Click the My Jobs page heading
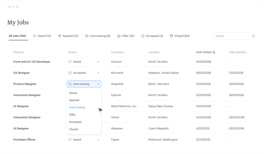 point(18,22)
